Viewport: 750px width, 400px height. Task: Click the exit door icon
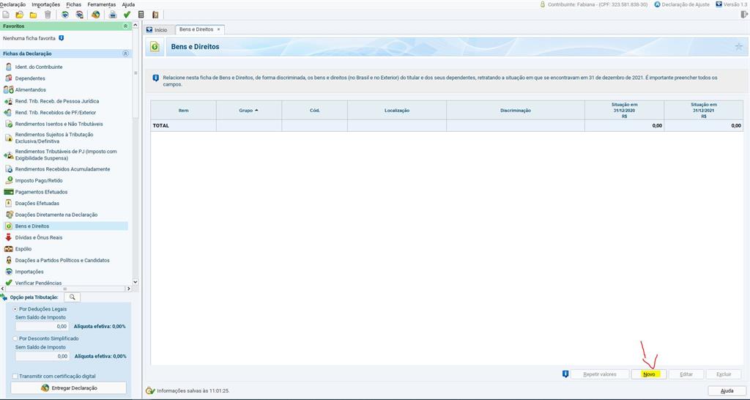pos(155,15)
